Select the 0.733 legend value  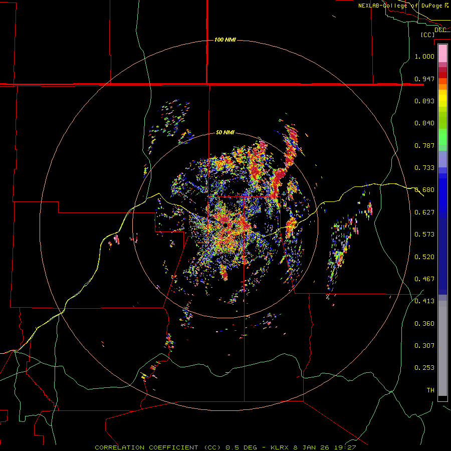[x=424, y=168]
